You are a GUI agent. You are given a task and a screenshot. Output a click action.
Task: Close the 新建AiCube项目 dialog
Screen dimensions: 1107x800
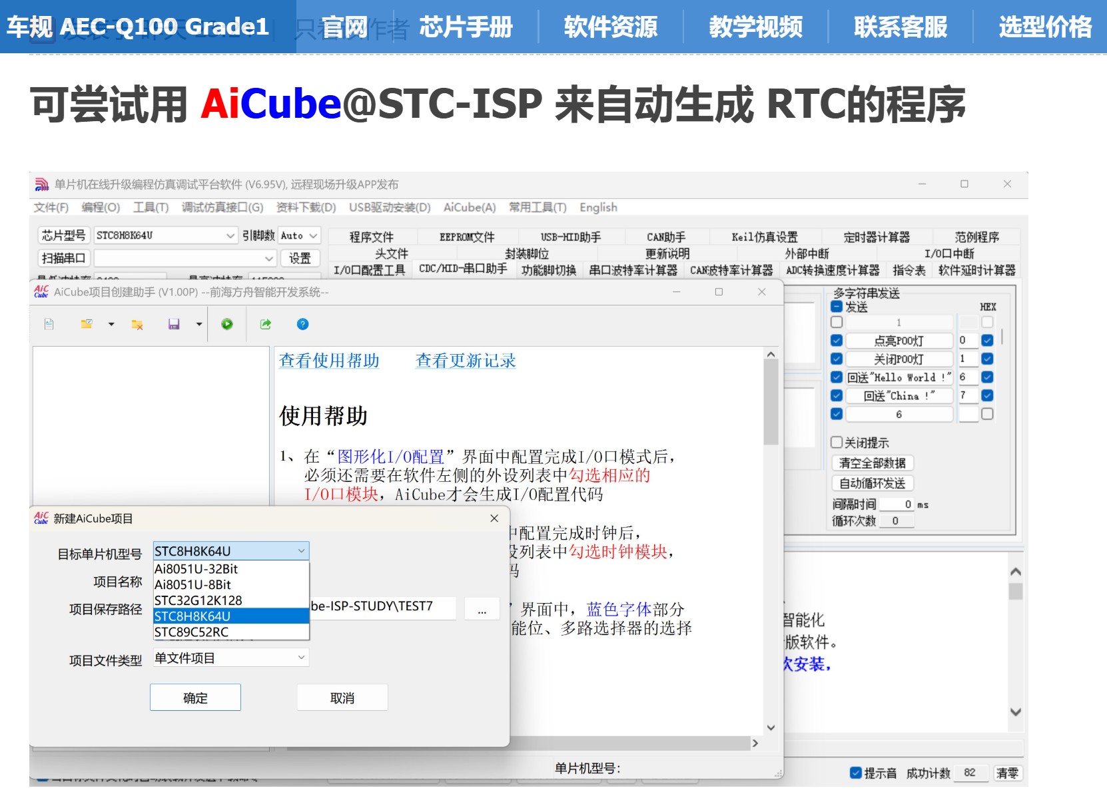coord(494,518)
